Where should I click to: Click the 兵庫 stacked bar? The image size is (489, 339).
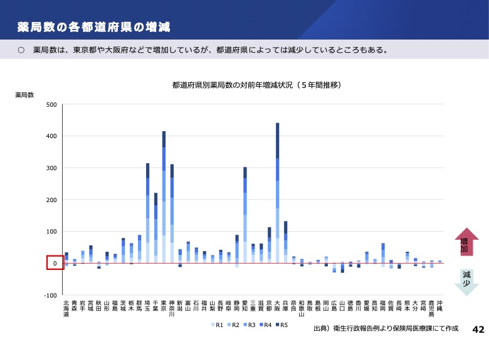pyautogui.click(x=286, y=242)
